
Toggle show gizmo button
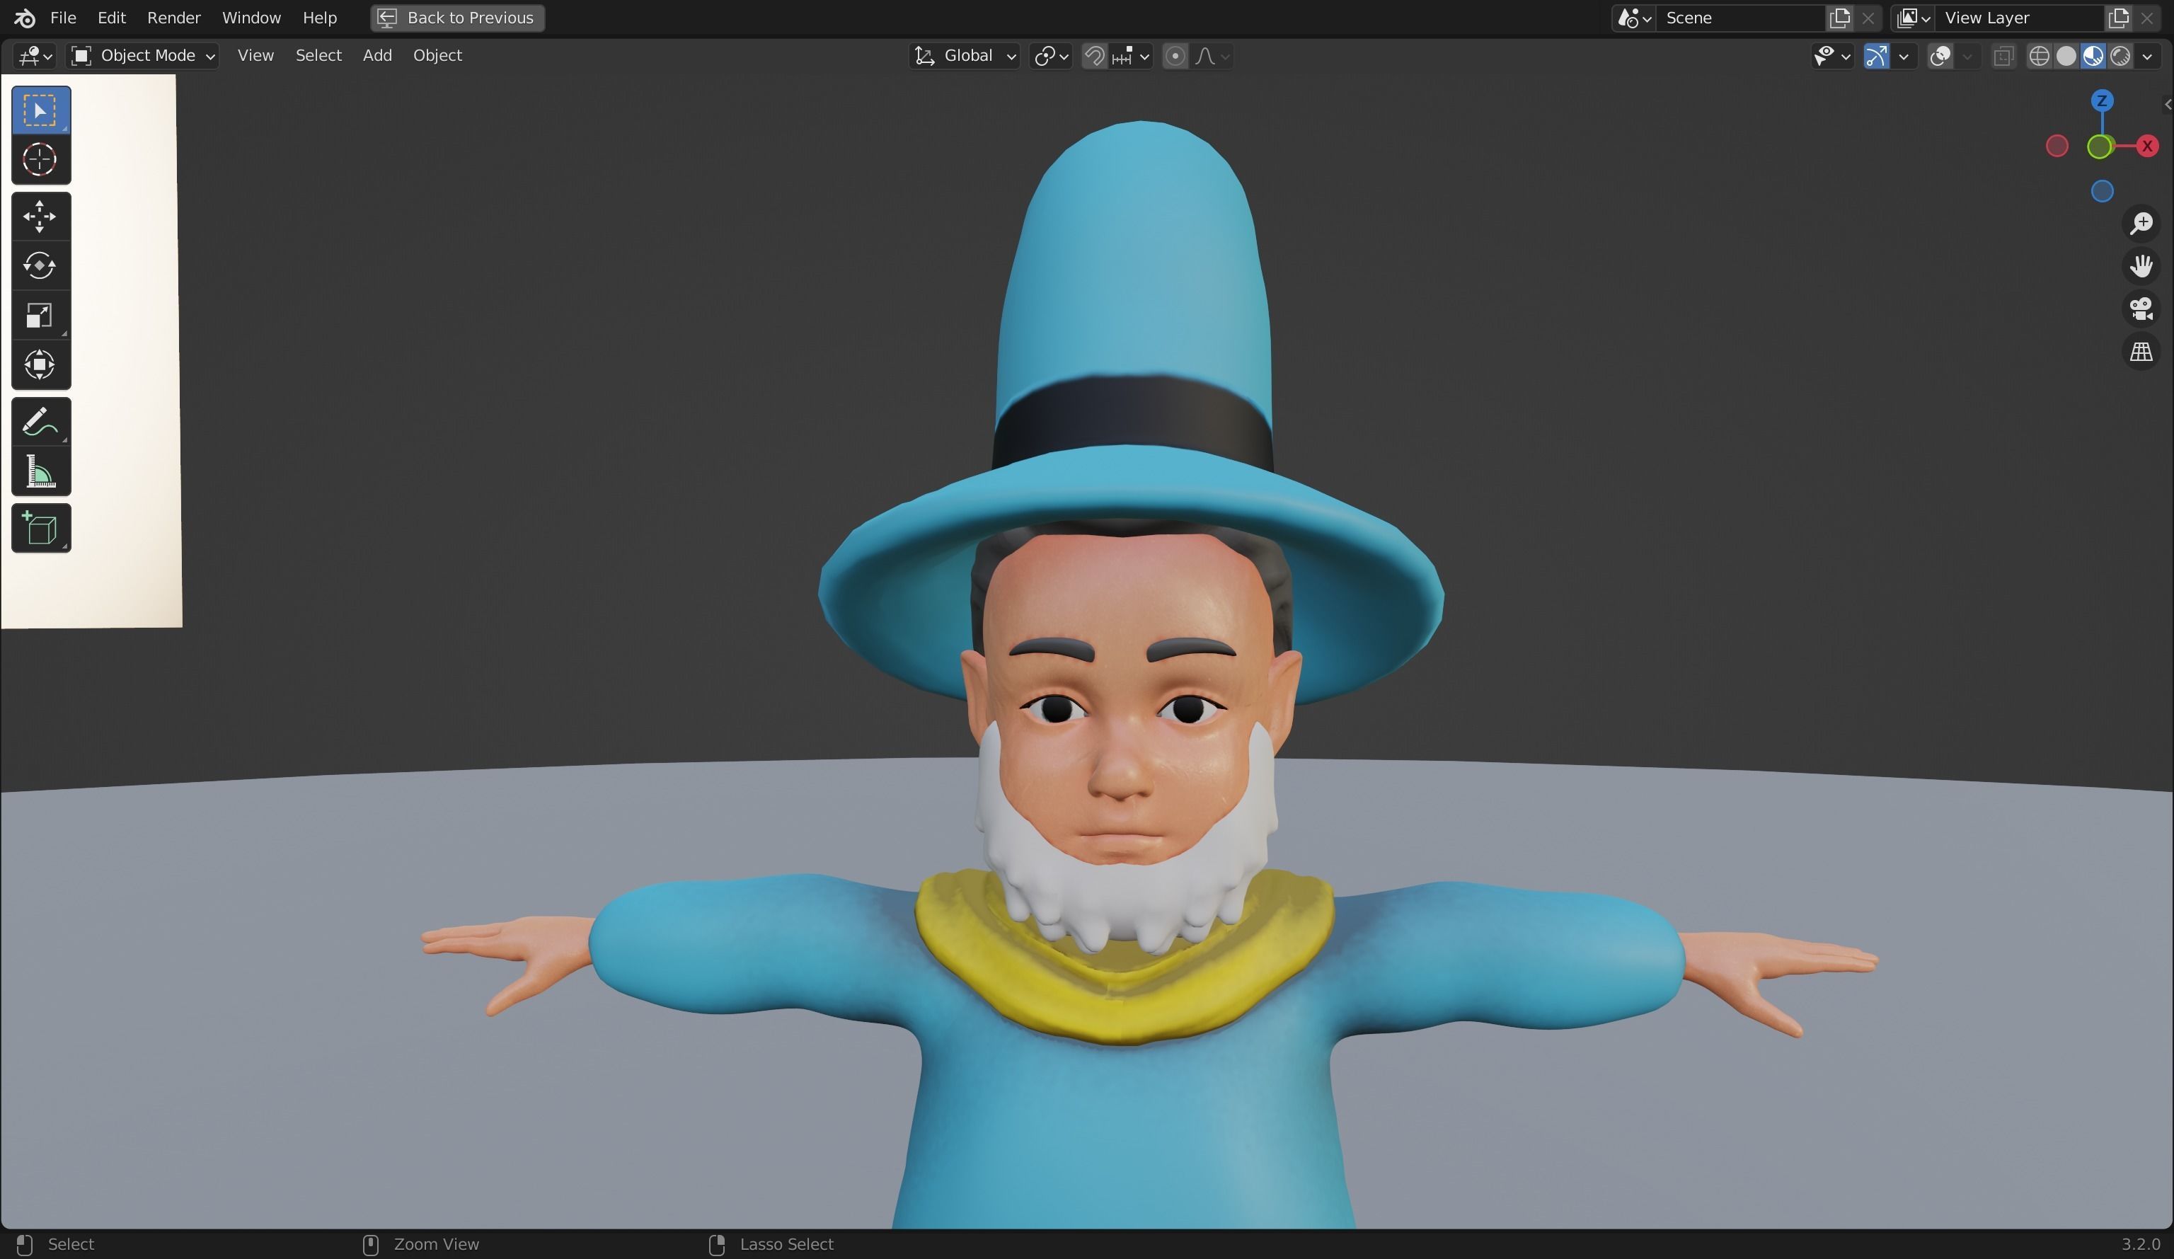click(1875, 56)
